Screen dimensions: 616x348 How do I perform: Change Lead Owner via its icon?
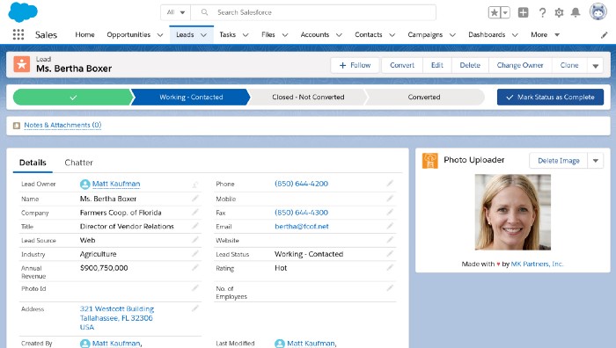[x=194, y=184]
